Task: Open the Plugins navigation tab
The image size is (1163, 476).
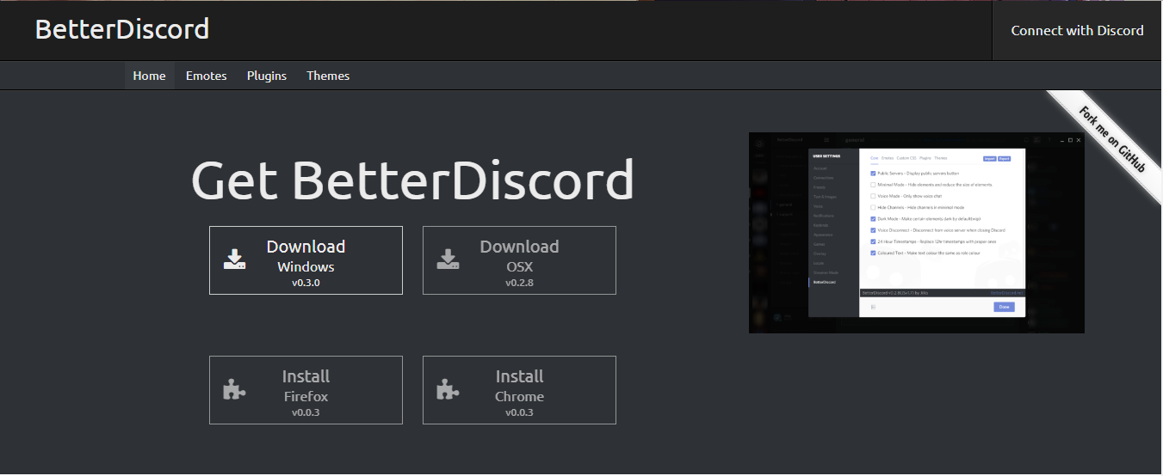Action: pos(267,76)
